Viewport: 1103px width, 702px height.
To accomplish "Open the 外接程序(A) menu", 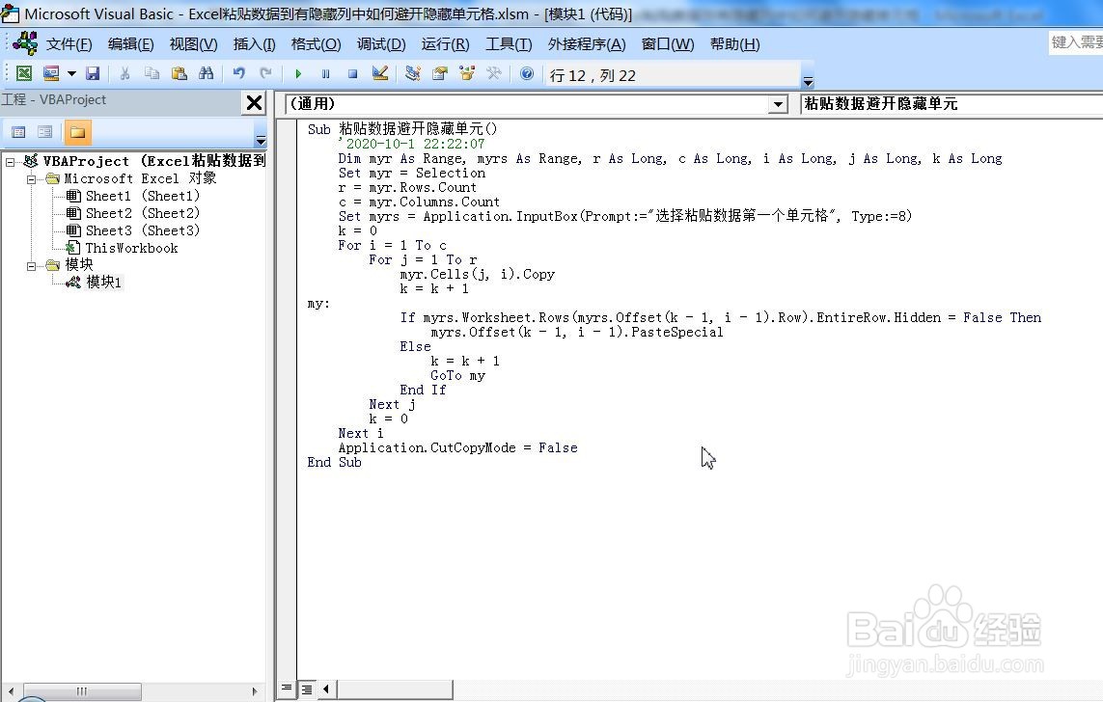I will coord(587,44).
